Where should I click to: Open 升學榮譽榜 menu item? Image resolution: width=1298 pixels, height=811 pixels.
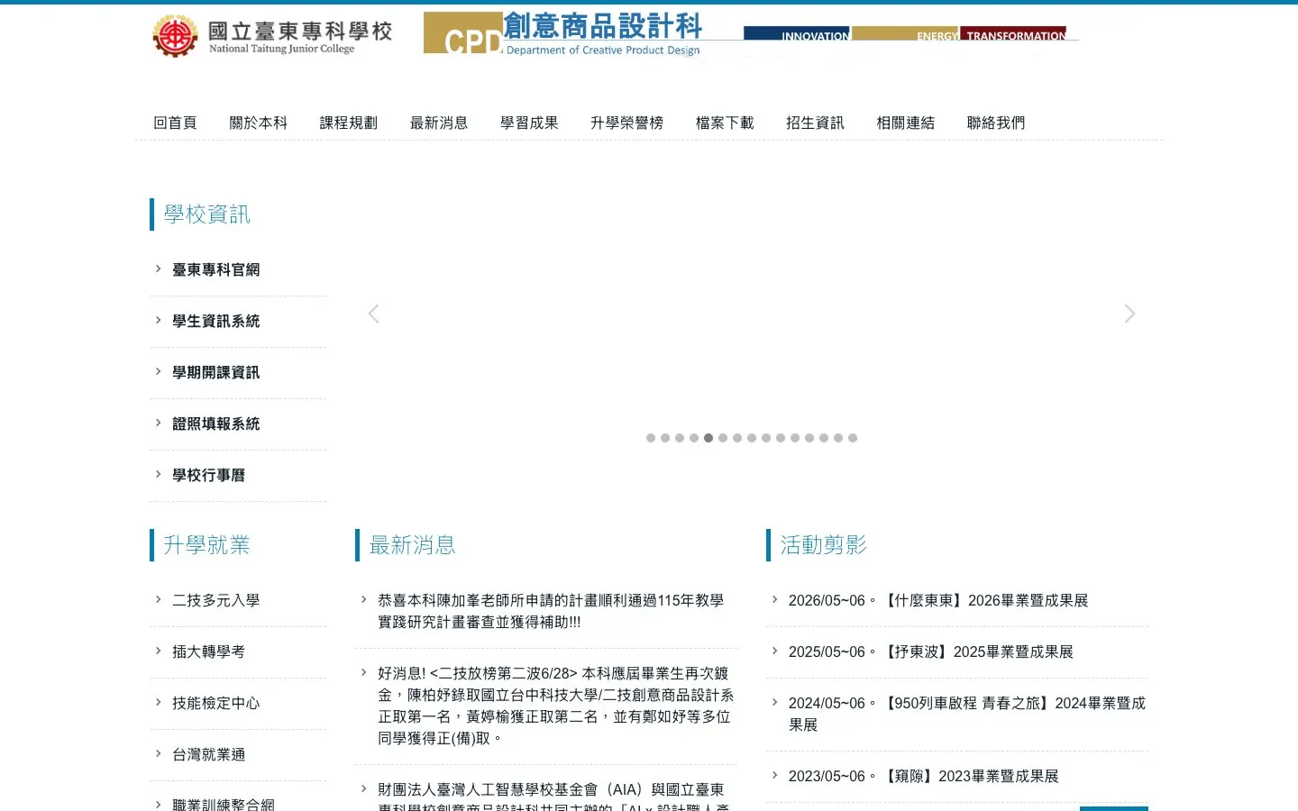click(x=626, y=123)
